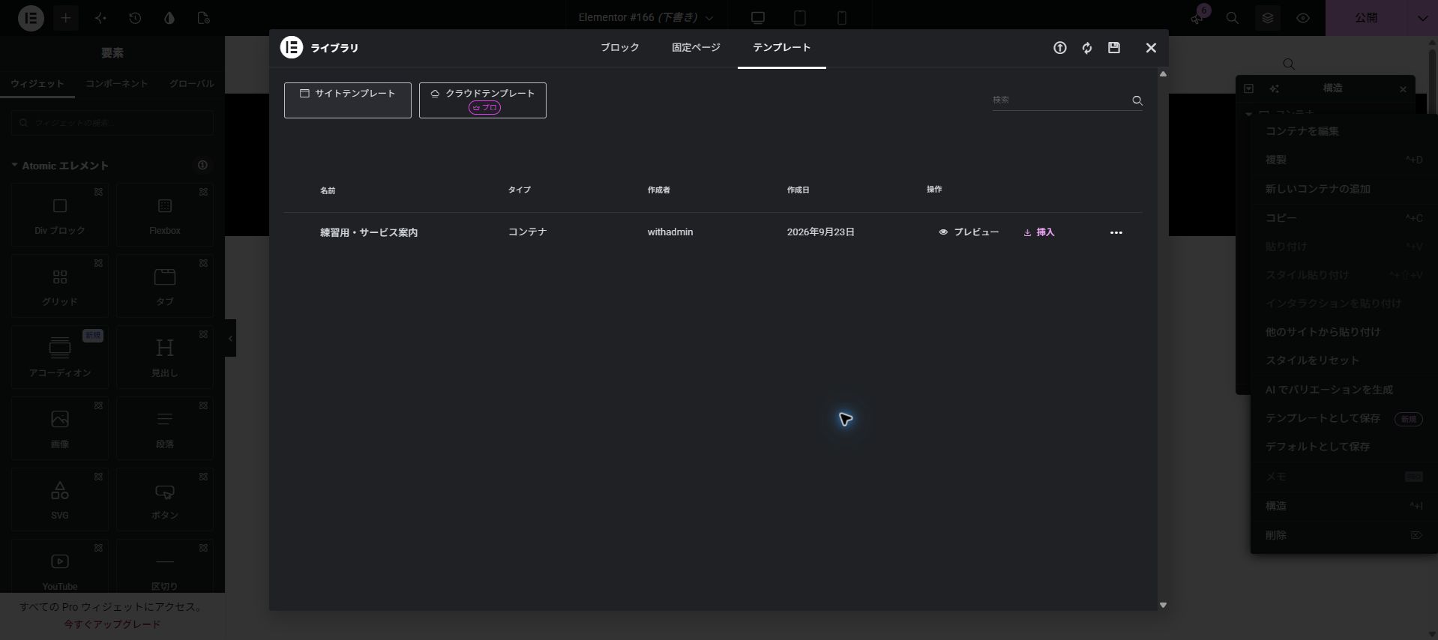Select the SVG widget
Image resolution: width=1438 pixels, height=640 pixels.
pyautogui.click(x=60, y=499)
